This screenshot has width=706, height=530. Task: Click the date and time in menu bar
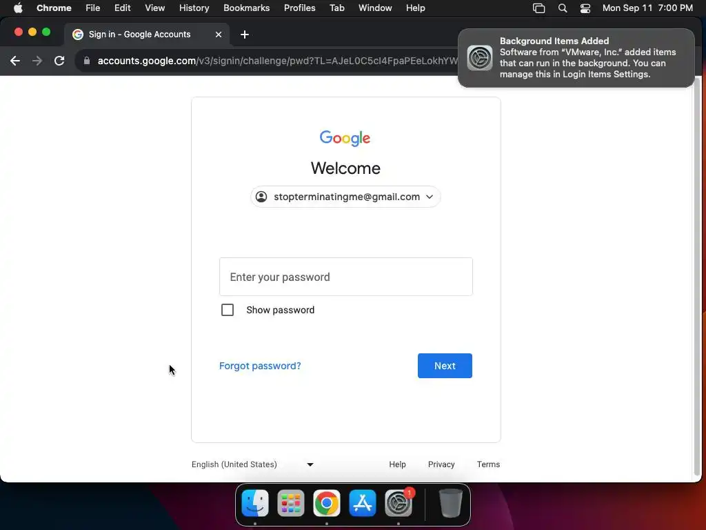tap(647, 8)
